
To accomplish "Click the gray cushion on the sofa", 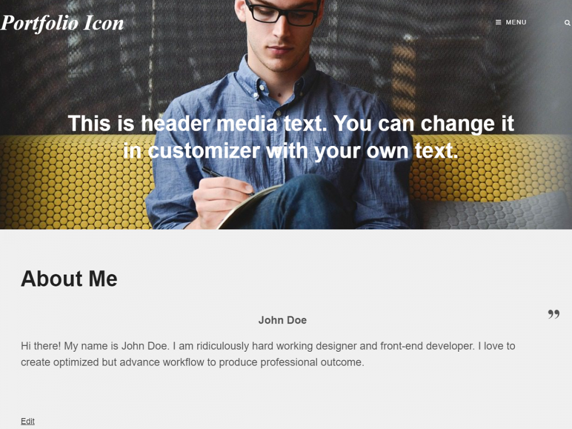I will coord(496,212).
